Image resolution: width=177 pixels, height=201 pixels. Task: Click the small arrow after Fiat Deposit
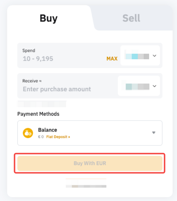point(69,137)
